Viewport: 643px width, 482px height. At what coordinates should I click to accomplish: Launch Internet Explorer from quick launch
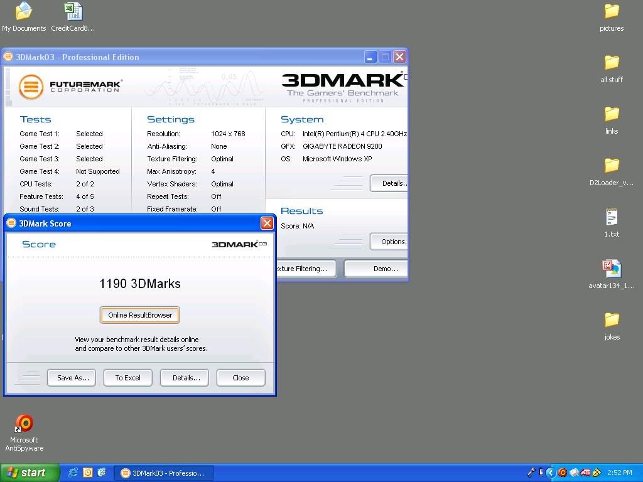click(x=73, y=473)
